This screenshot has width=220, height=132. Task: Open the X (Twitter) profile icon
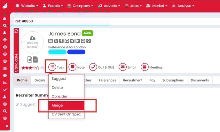[56, 41]
